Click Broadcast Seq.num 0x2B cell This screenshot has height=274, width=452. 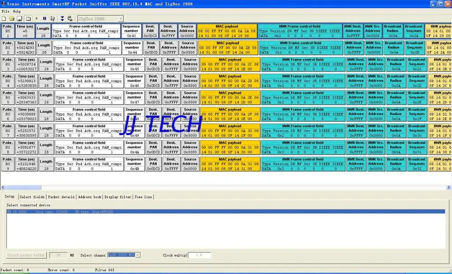(x=415, y=48)
